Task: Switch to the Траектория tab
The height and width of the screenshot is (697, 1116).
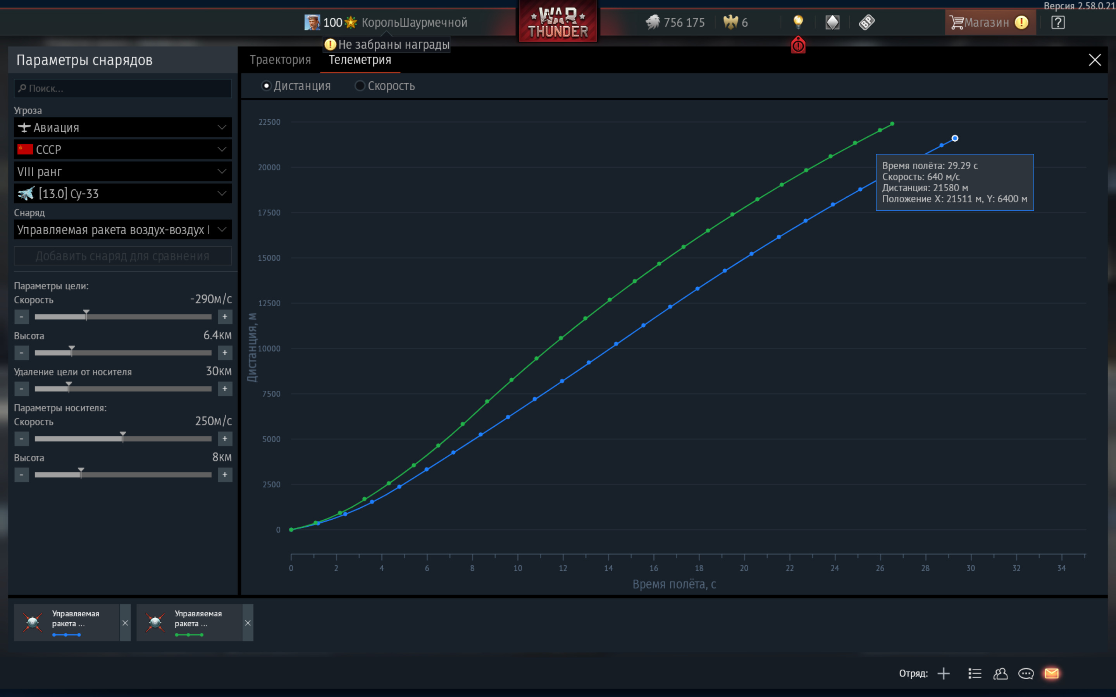Action: [x=281, y=60]
